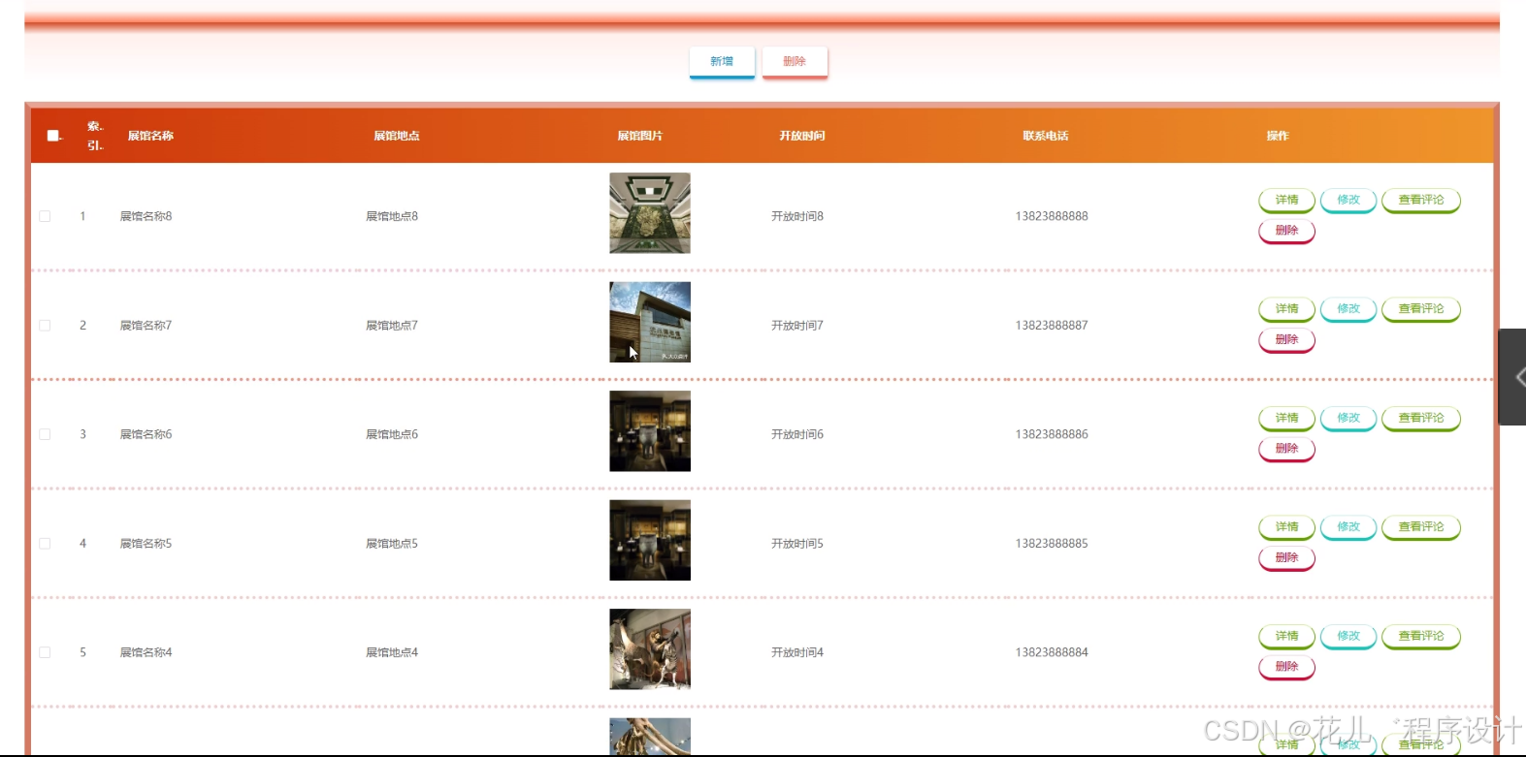The height and width of the screenshot is (757, 1526).
Task: Click phone number 13823888887
Action: click(x=1052, y=326)
